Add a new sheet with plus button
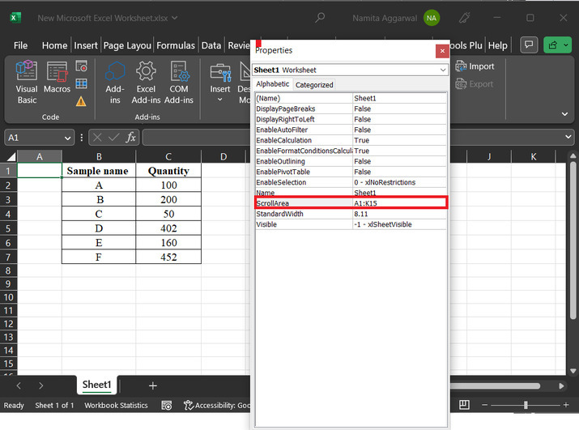Viewport: 579px width, 430px height. pyautogui.click(x=152, y=385)
